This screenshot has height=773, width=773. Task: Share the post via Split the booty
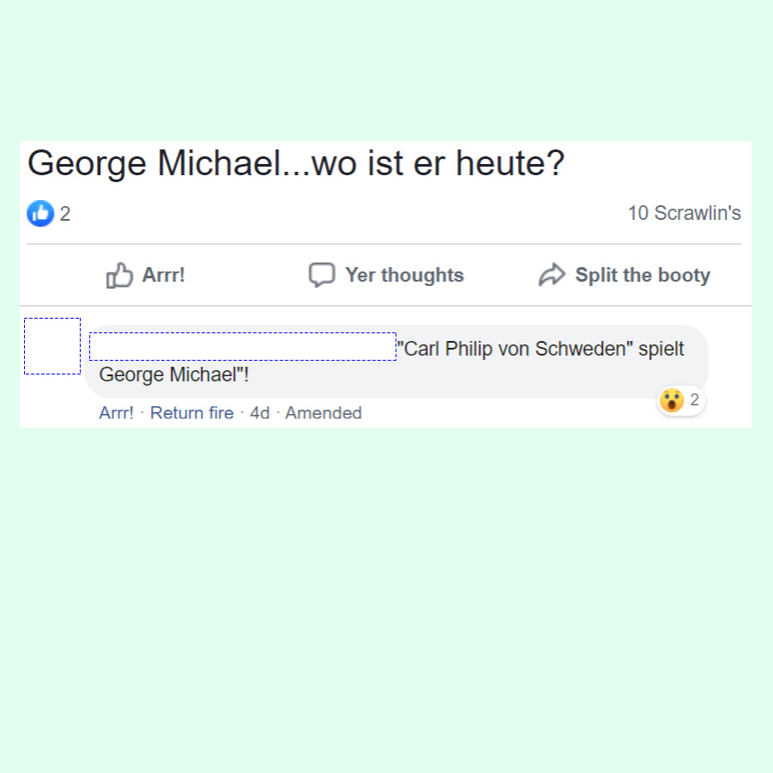642,275
